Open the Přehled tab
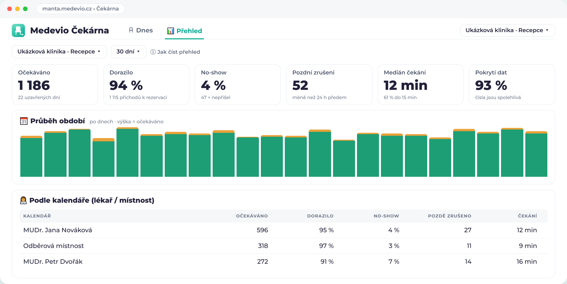The width and height of the screenshot is (567, 284). [185, 31]
